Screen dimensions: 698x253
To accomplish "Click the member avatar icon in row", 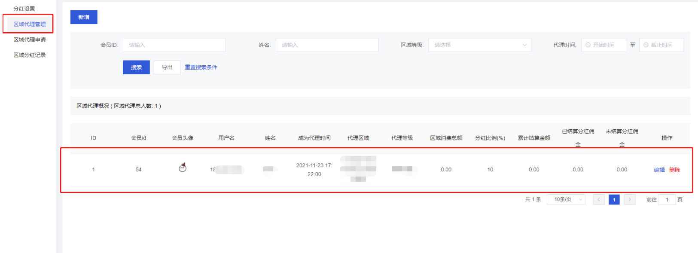I will tap(183, 168).
